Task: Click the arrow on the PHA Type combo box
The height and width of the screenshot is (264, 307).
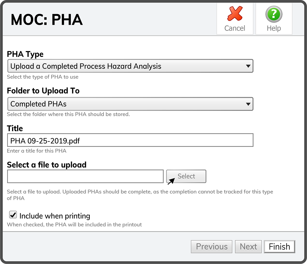Action: [248, 66]
